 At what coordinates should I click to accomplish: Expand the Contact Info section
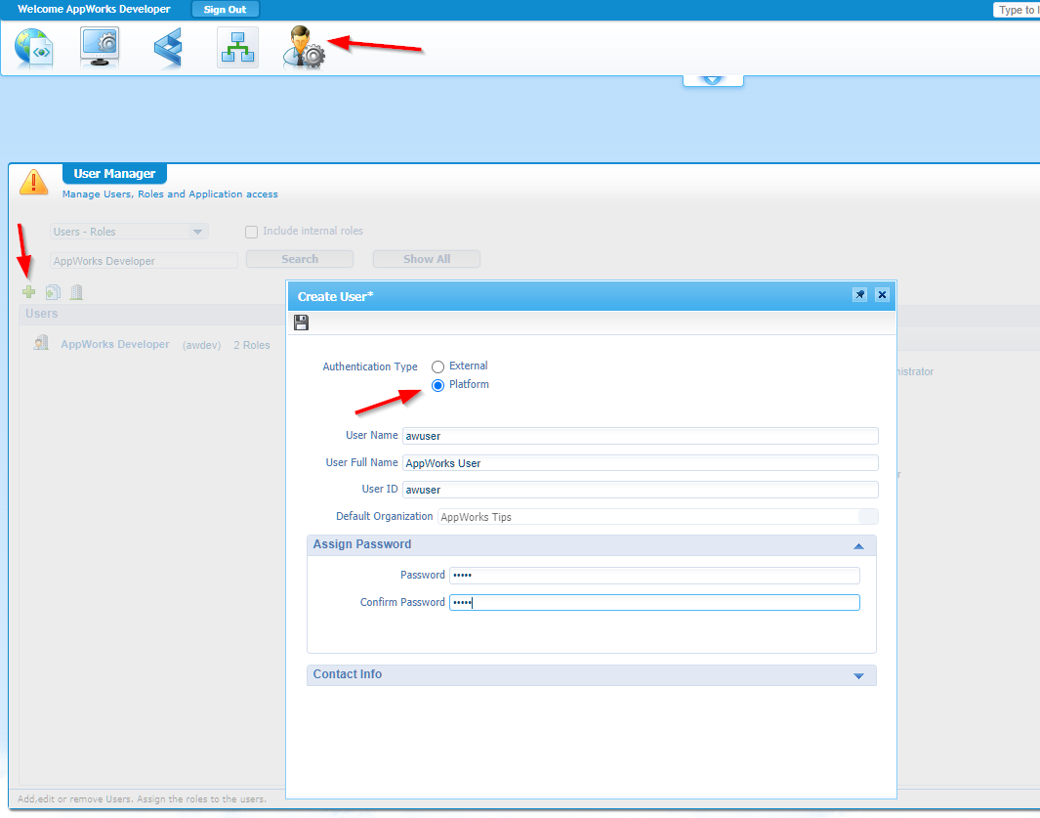tap(858, 676)
